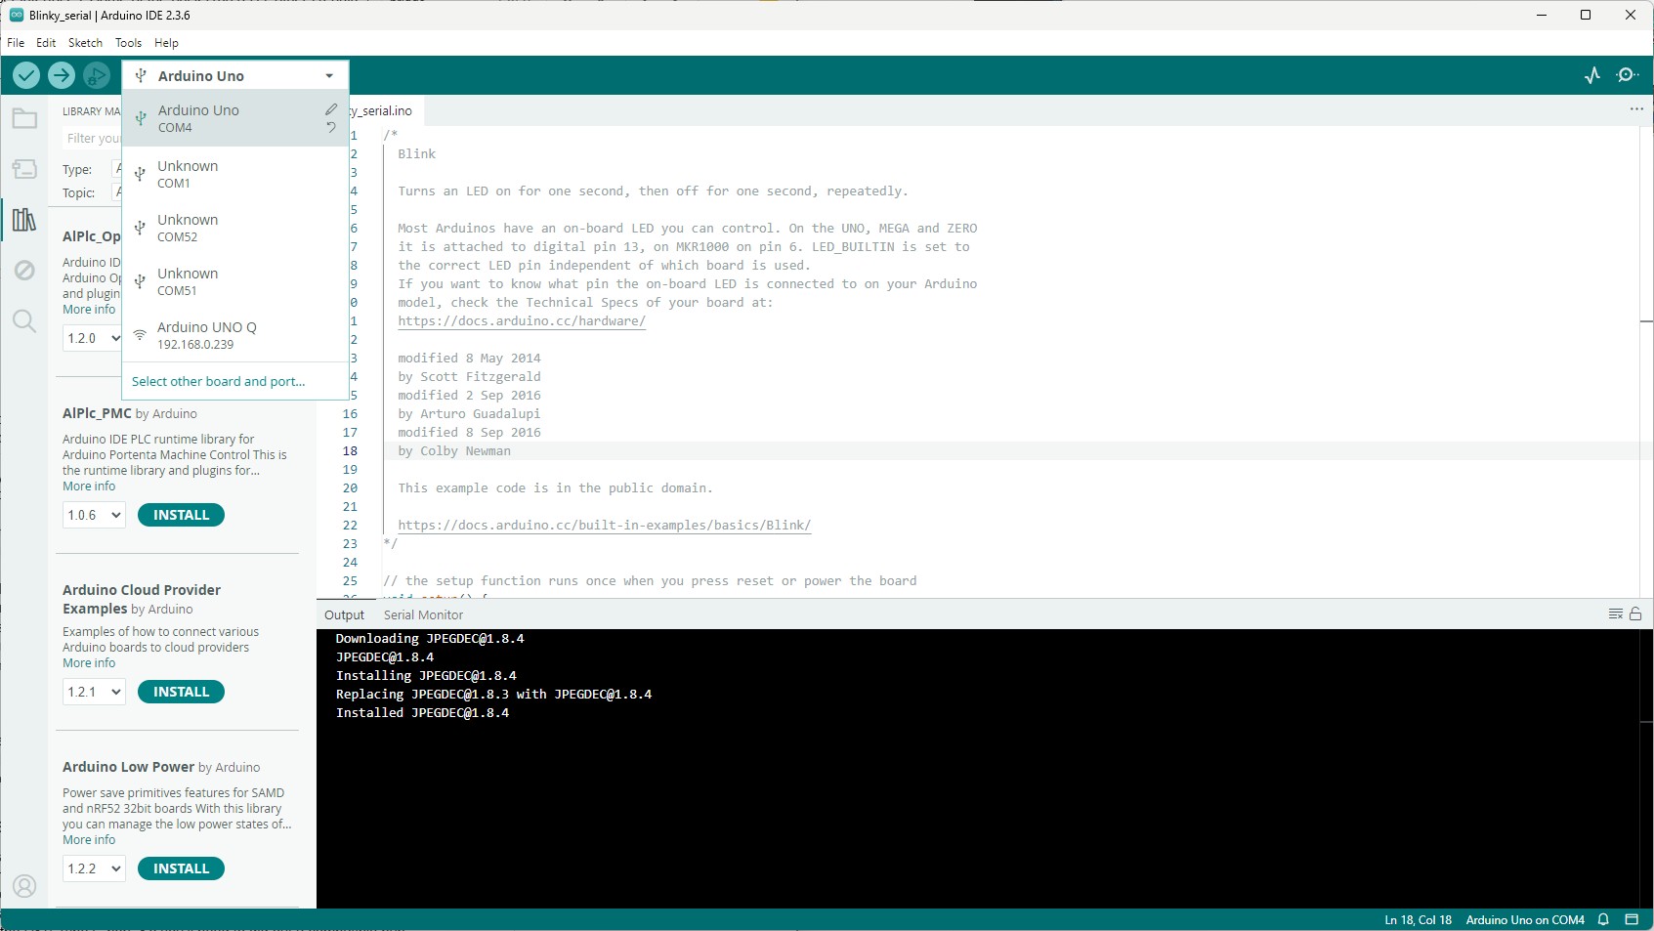The height and width of the screenshot is (931, 1654).
Task: Clear the Output console with clear icon
Action: [x=1614, y=614]
